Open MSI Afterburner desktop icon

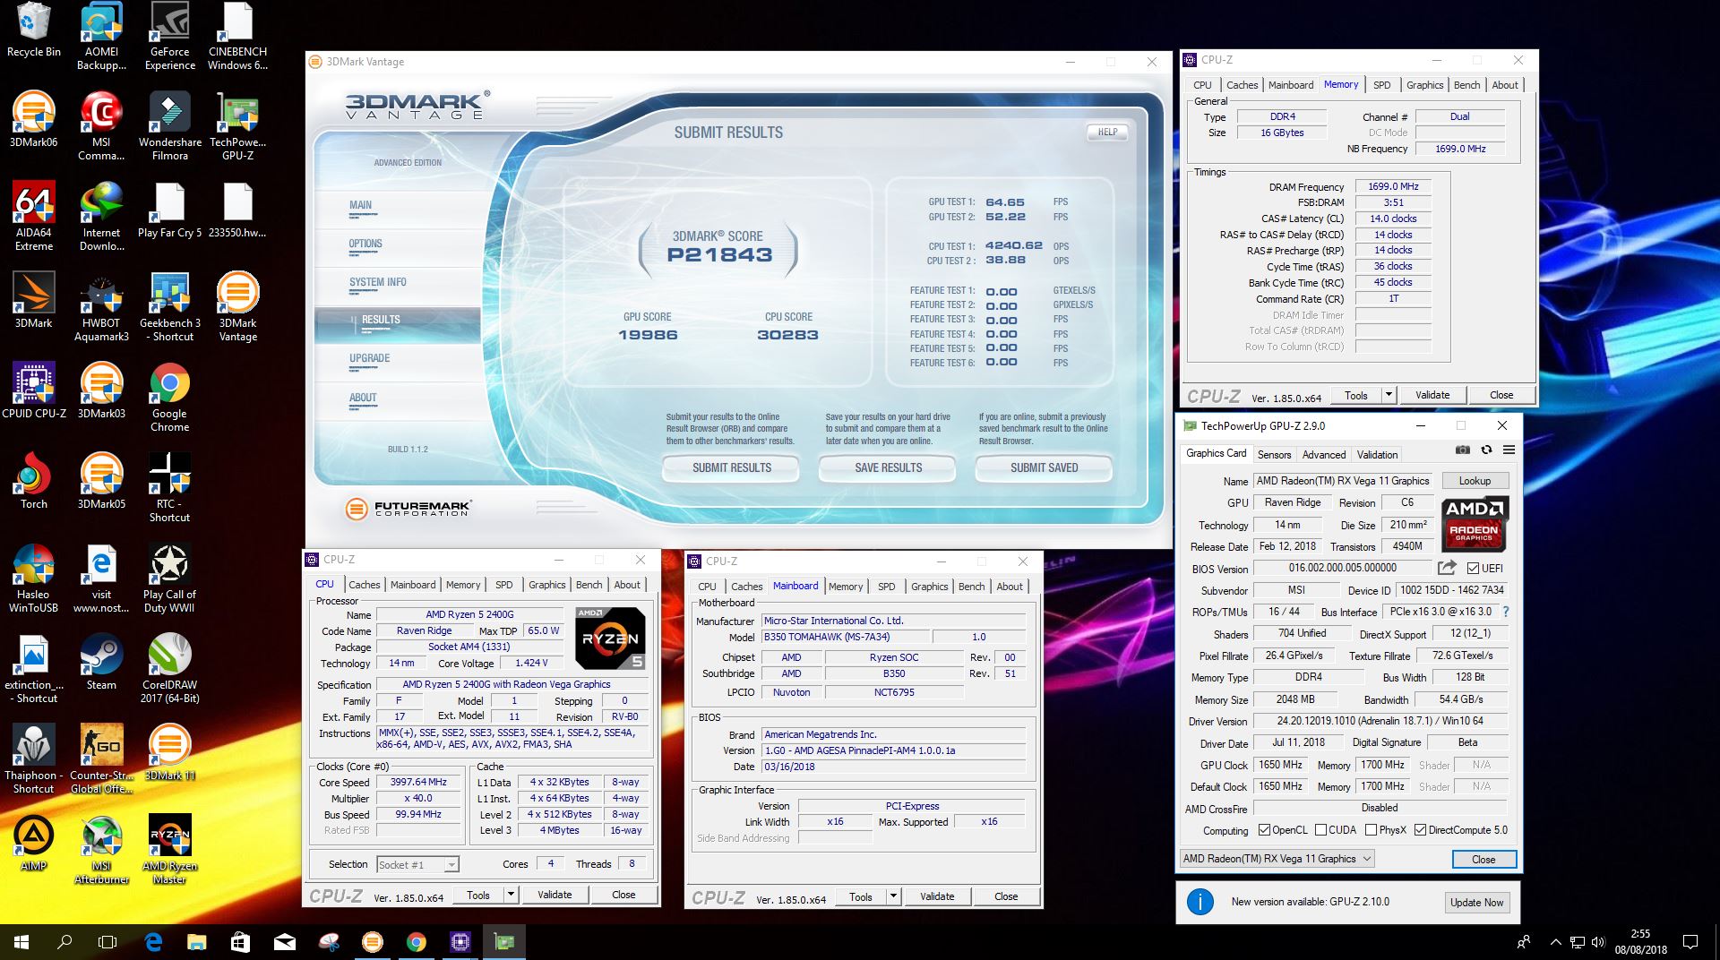tap(101, 849)
